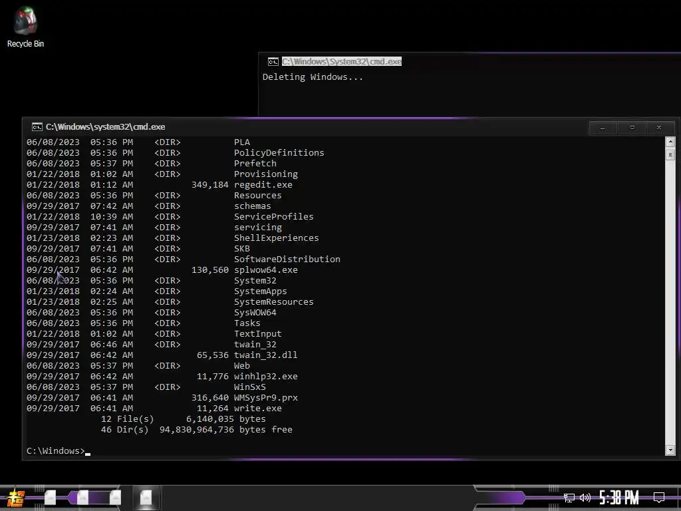The width and height of the screenshot is (681, 511).
Task: Click the 'regedit.exe' file entry
Action: (263, 185)
